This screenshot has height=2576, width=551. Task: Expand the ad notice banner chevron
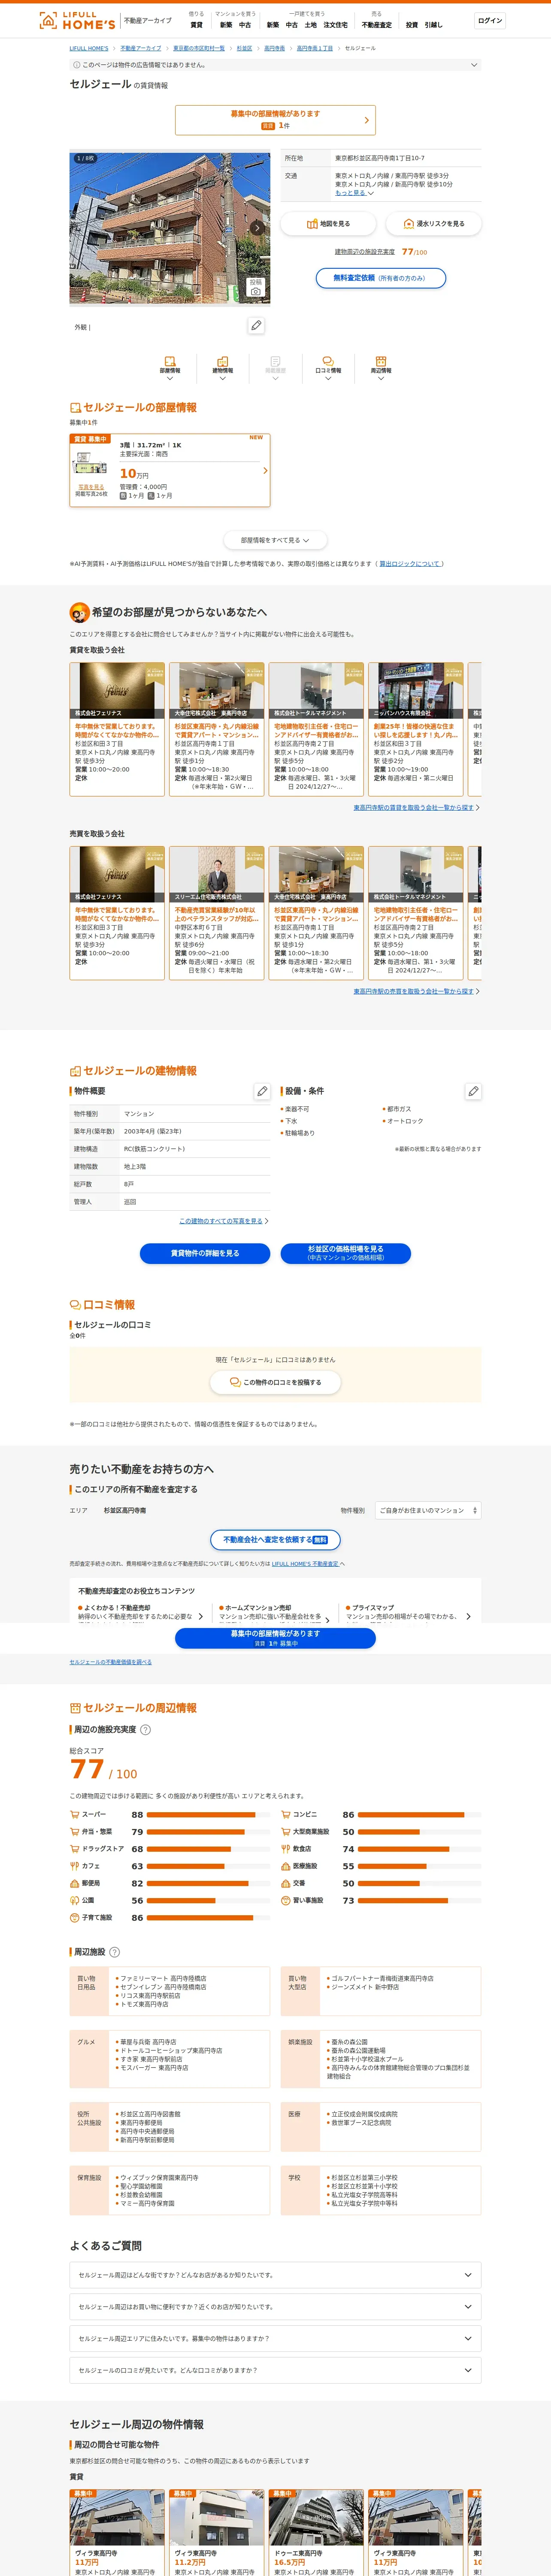coord(474,65)
